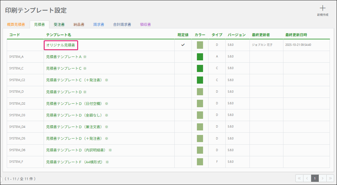Click the color swatch for SYSTEM_A row
Image resolution: width=337 pixels, height=185 pixels.
[200, 57]
